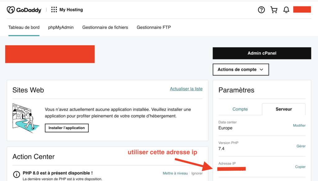
Task: Click Modifier for Data center
Action: [x=299, y=125]
